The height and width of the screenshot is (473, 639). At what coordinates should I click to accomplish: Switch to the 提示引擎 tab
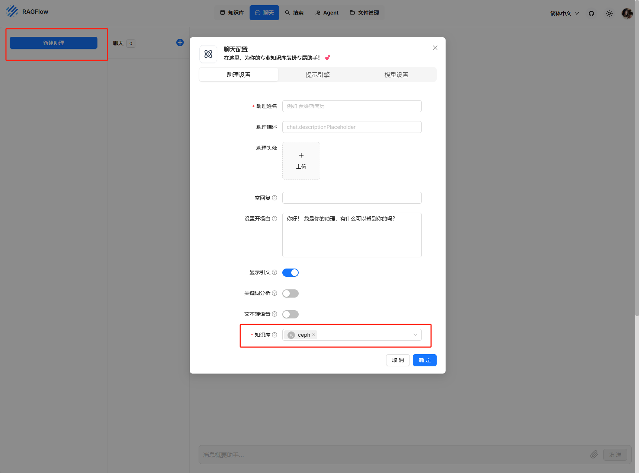click(318, 74)
